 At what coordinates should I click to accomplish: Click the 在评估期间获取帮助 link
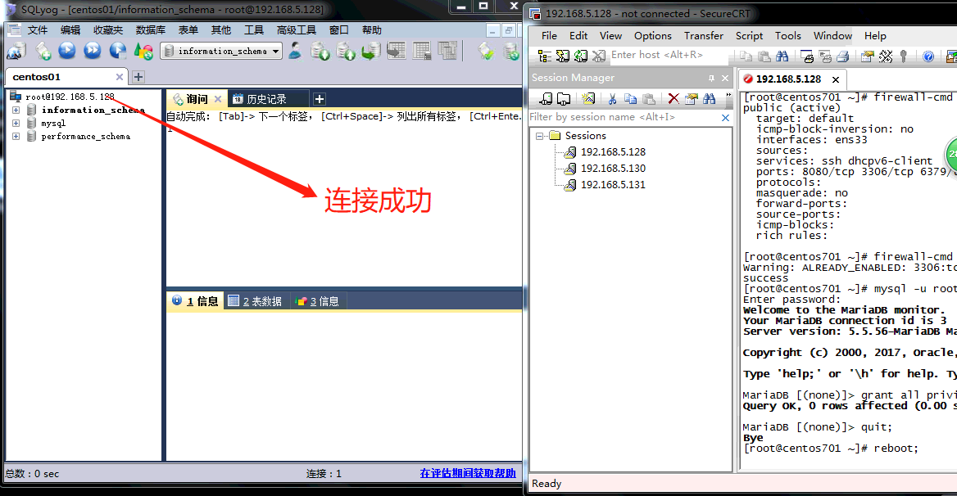coord(468,473)
